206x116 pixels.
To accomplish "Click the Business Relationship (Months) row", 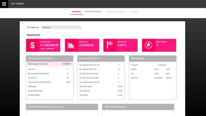I will pyautogui.click(x=49, y=73).
